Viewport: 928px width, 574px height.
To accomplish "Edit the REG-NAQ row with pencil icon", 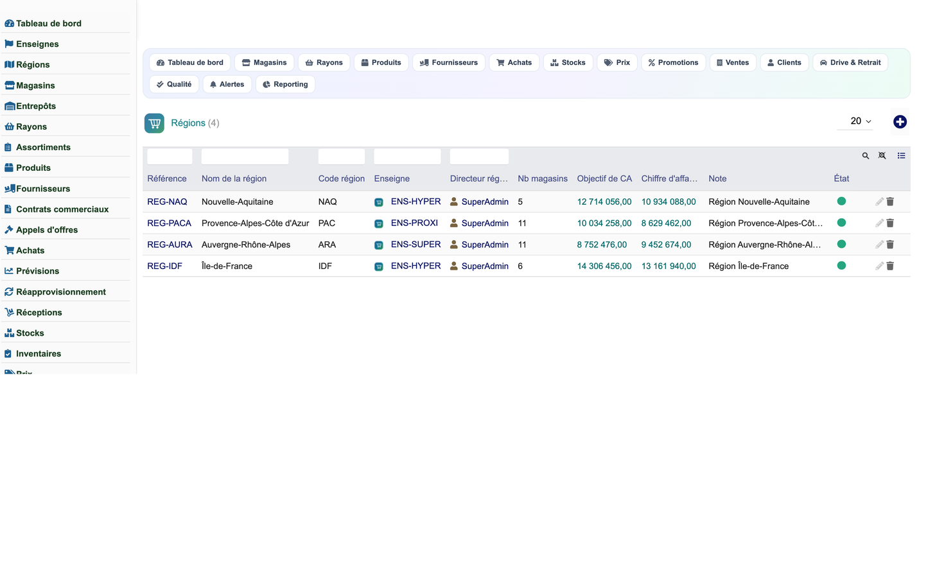I will [x=879, y=202].
